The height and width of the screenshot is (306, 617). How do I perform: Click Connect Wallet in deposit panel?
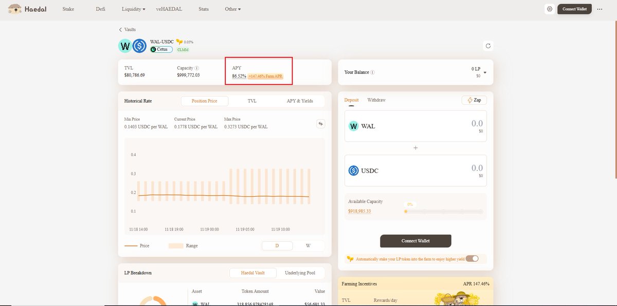point(415,241)
